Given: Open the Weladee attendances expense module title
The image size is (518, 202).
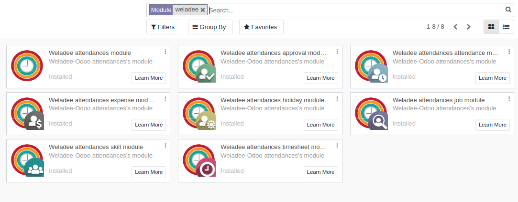Looking at the screenshot, I should (x=101, y=100).
